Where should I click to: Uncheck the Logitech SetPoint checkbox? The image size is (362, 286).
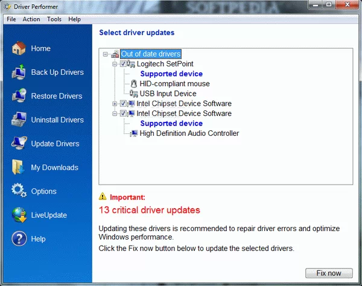(123, 64)
